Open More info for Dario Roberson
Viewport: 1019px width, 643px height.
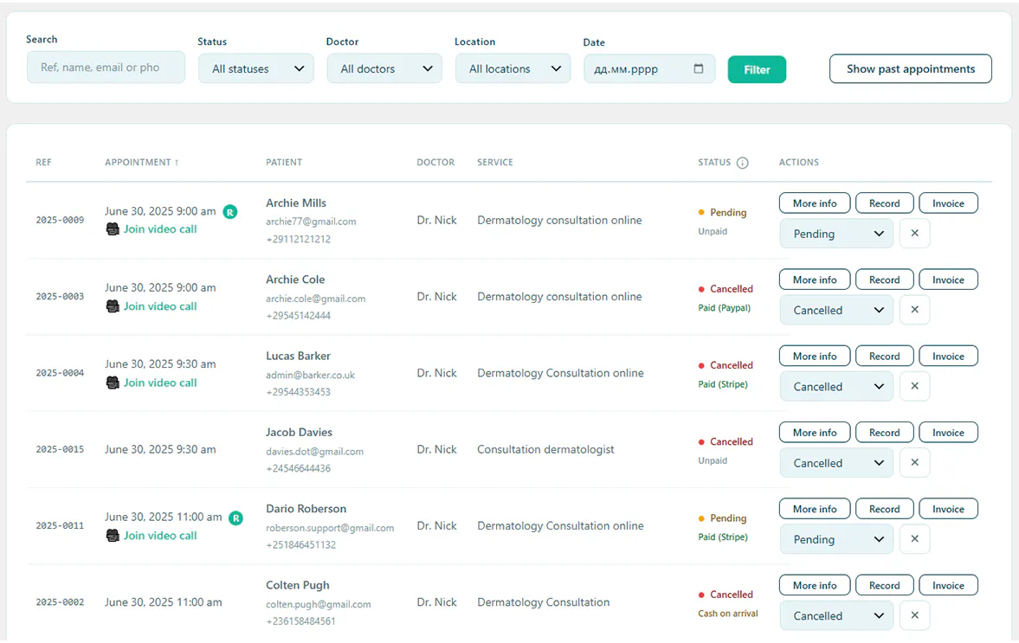coord(815,509)
